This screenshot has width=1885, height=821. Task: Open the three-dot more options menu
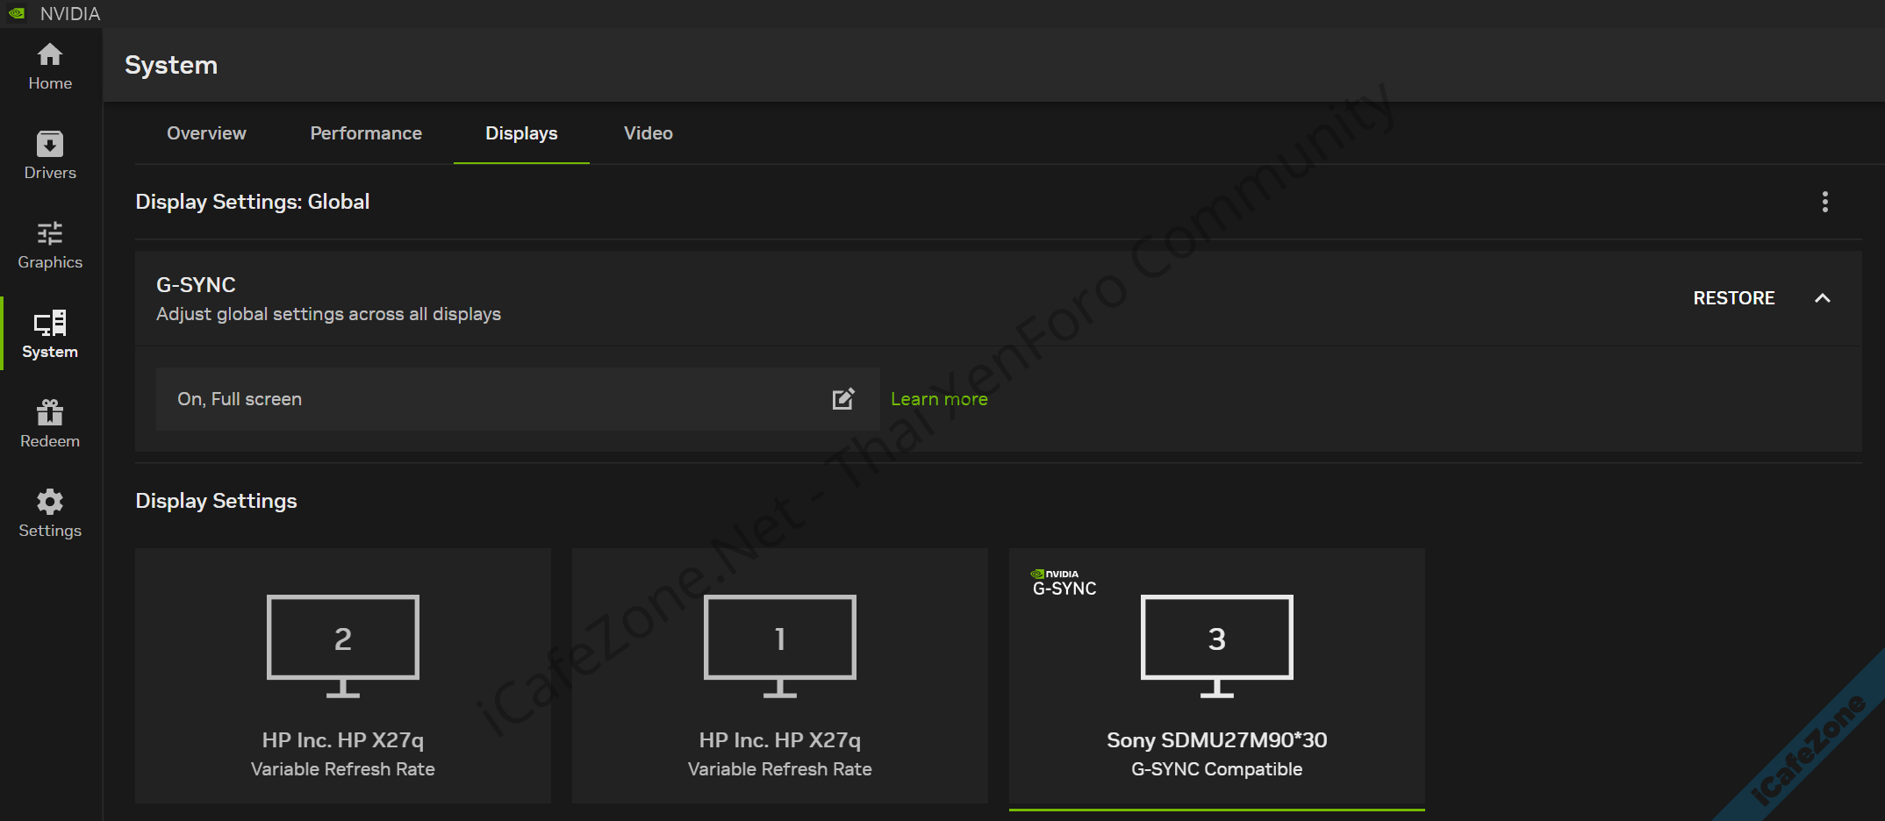pyautogui.click(x=1824, y=202)
